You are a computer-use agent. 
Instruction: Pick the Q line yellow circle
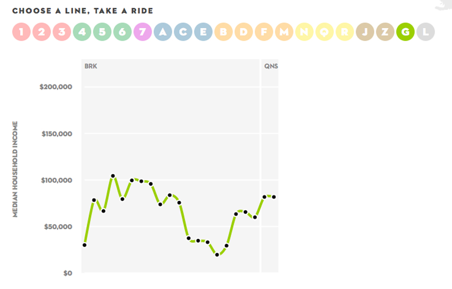point(324,32)
